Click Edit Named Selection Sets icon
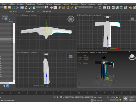Screen dimensions: 136x102 pos(76,8)
